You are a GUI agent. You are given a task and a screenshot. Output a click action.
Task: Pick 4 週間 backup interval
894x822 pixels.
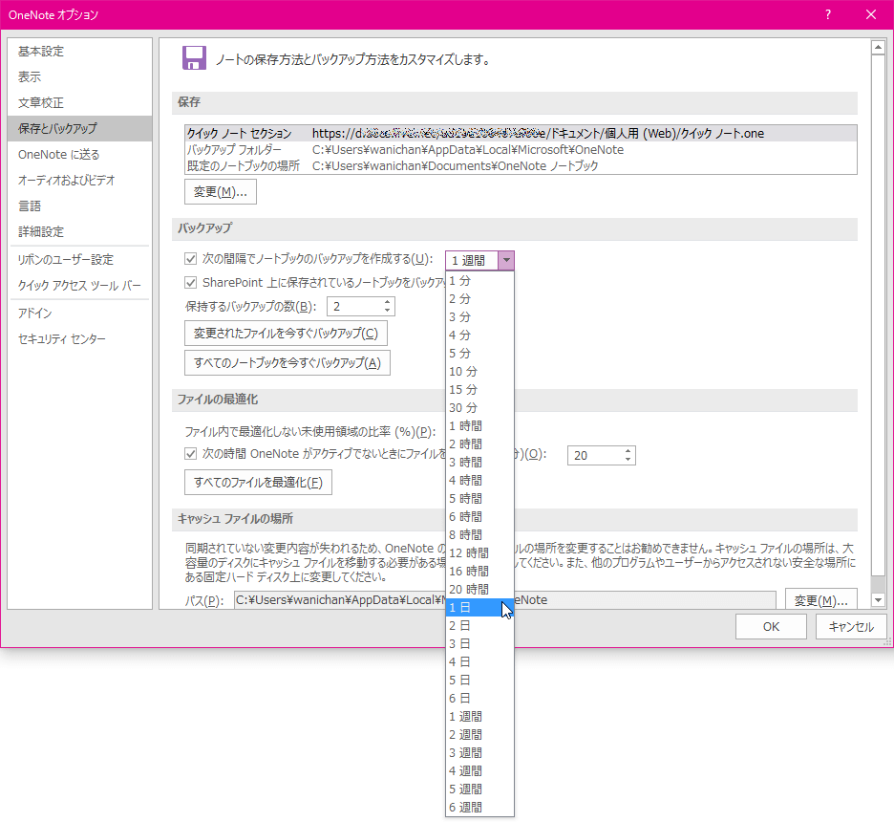click(479, 770)
